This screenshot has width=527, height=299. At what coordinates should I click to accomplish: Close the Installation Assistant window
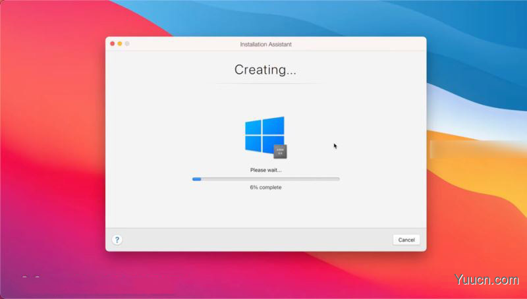point(112,43)
